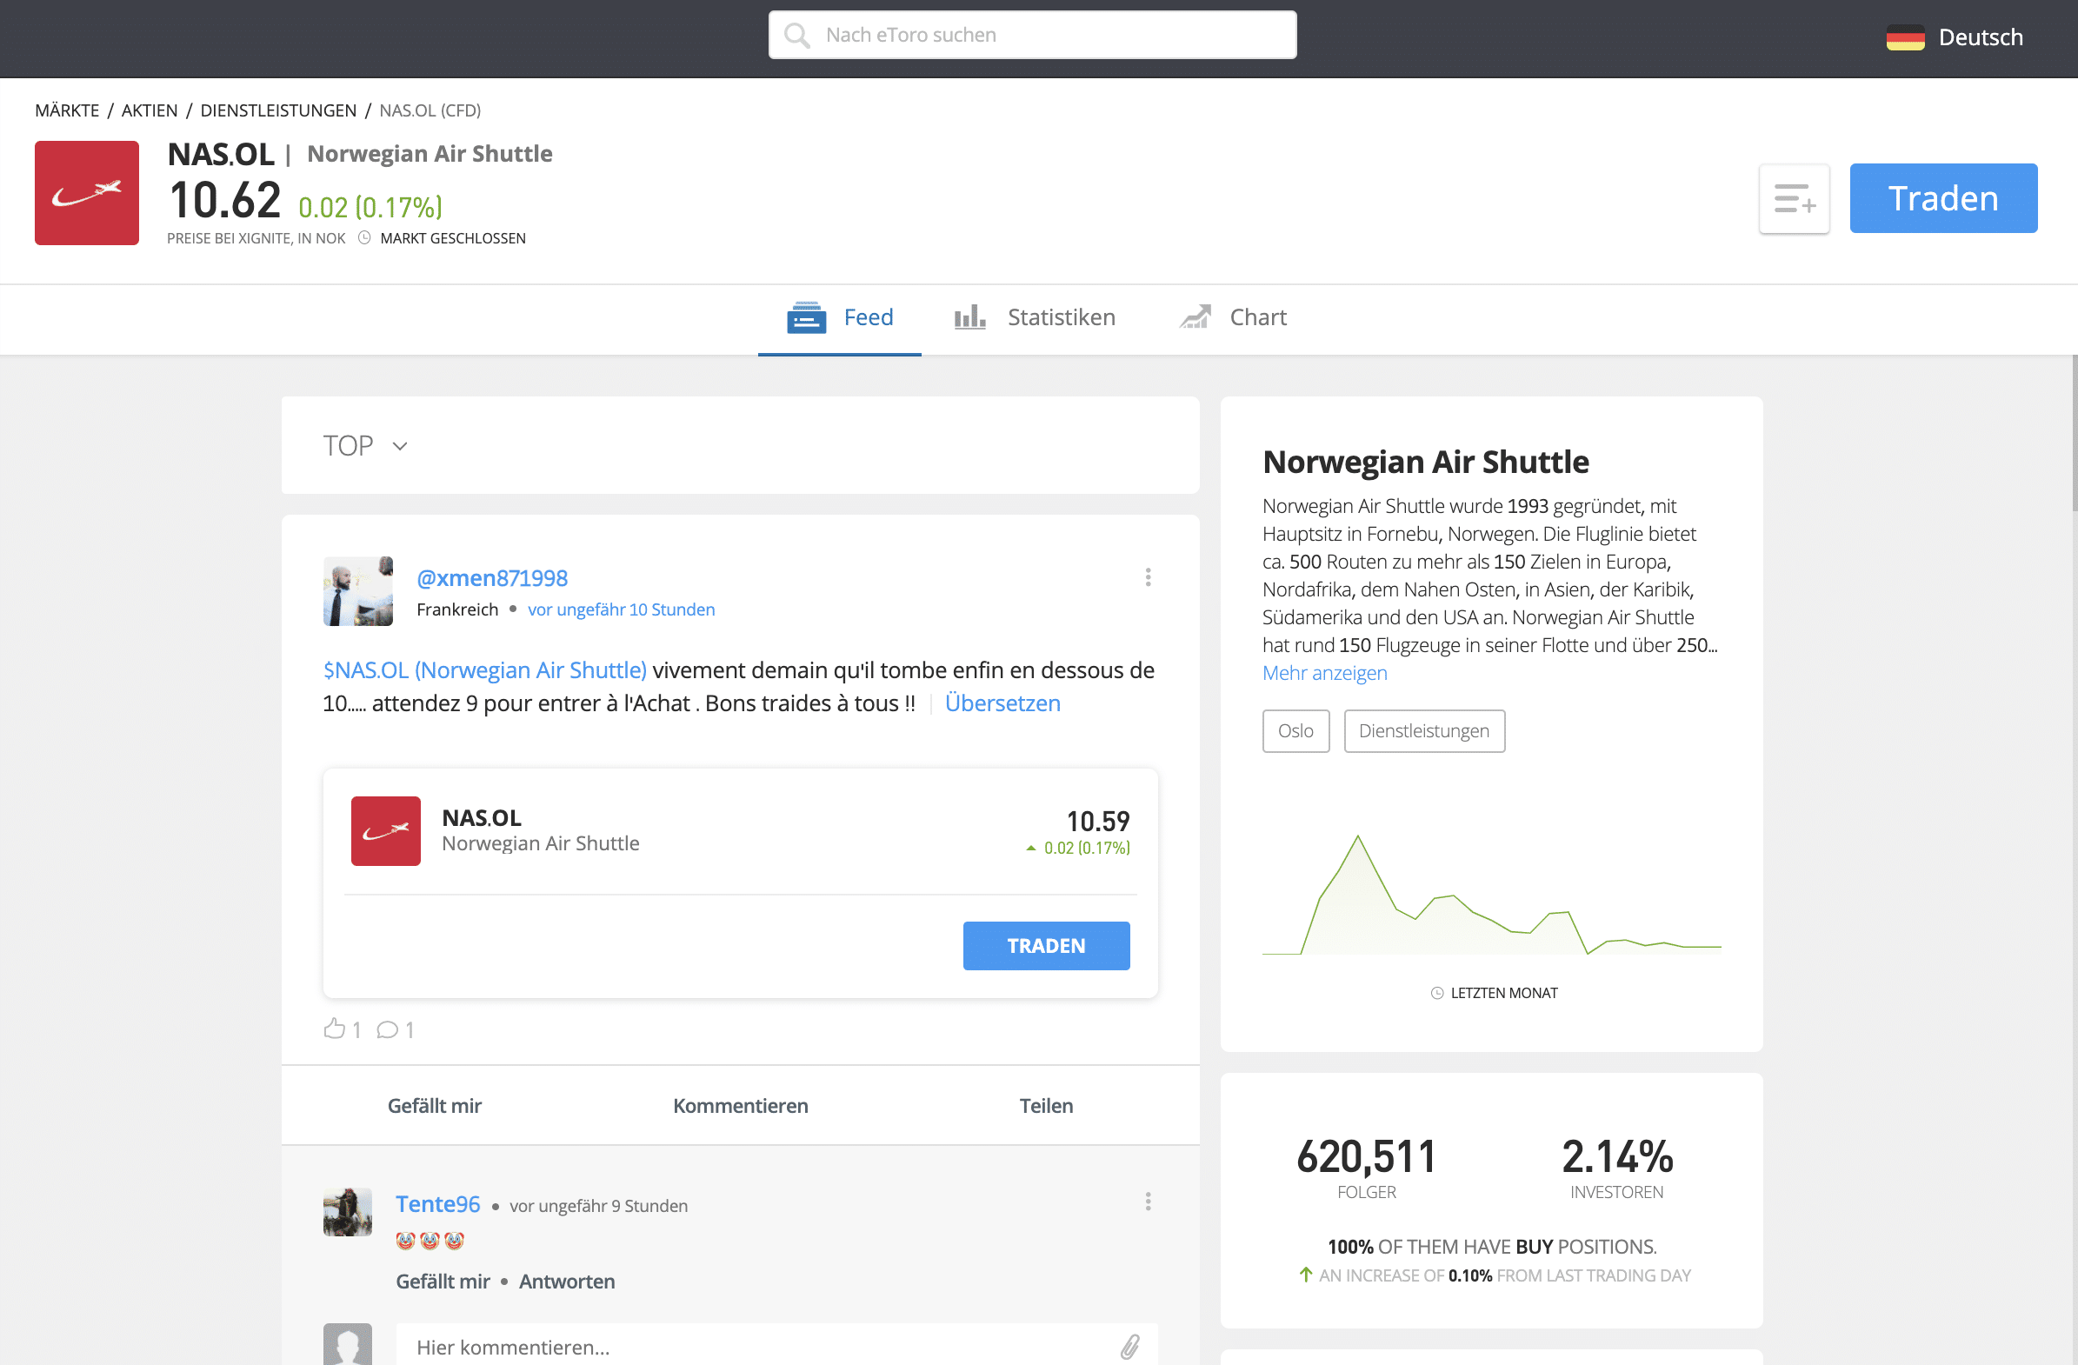
Task: Open the @xmen871998 username link
Action: tap(492, 578)
